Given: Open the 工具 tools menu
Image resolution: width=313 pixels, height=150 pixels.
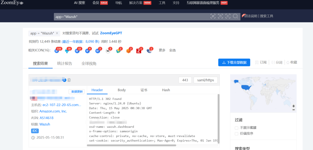Looking at the screenshot, I should point(162,3).
